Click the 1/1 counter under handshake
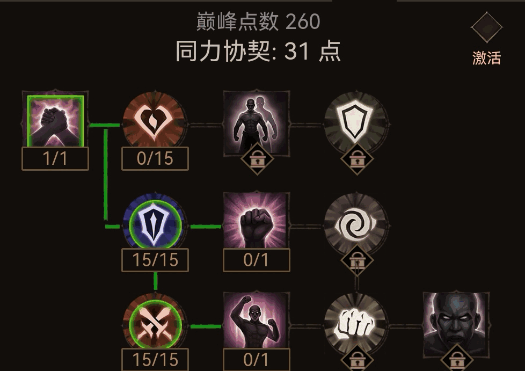The image size is (525, 371). (x=55, y=159)
